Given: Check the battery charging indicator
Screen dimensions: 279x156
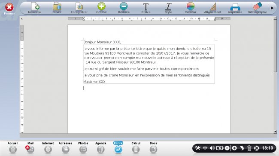Looking at the screenshot, I should (x=220, y=148).
